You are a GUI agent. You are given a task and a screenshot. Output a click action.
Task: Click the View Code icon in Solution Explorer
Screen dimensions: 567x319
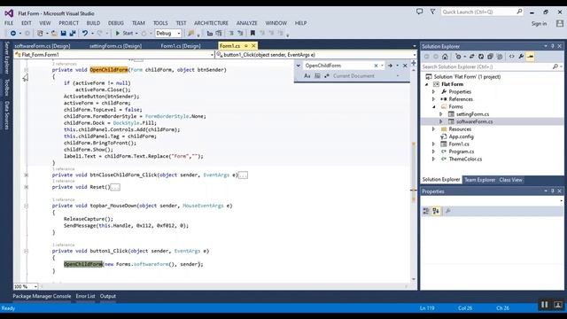[x=512, y=57]
